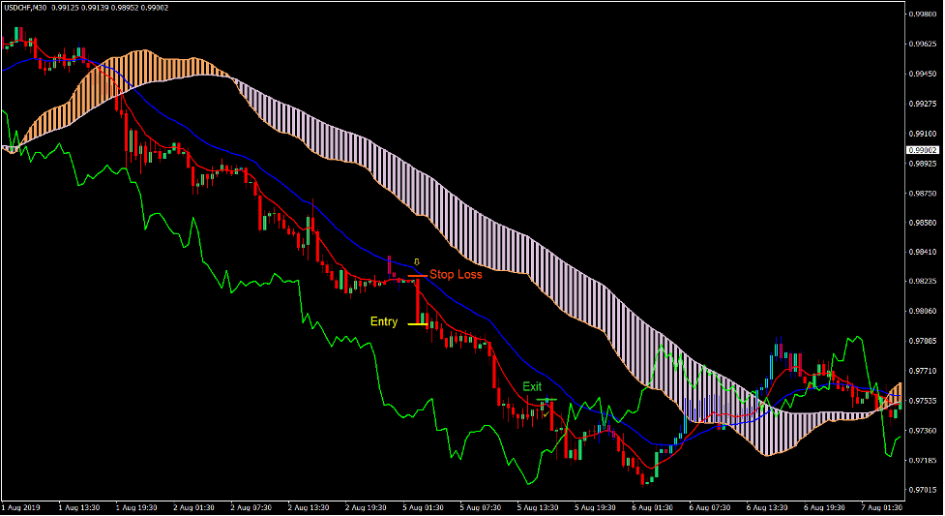
Task: Click the '6 Aug 01:30' time label
Action: [x=652, y=507]
